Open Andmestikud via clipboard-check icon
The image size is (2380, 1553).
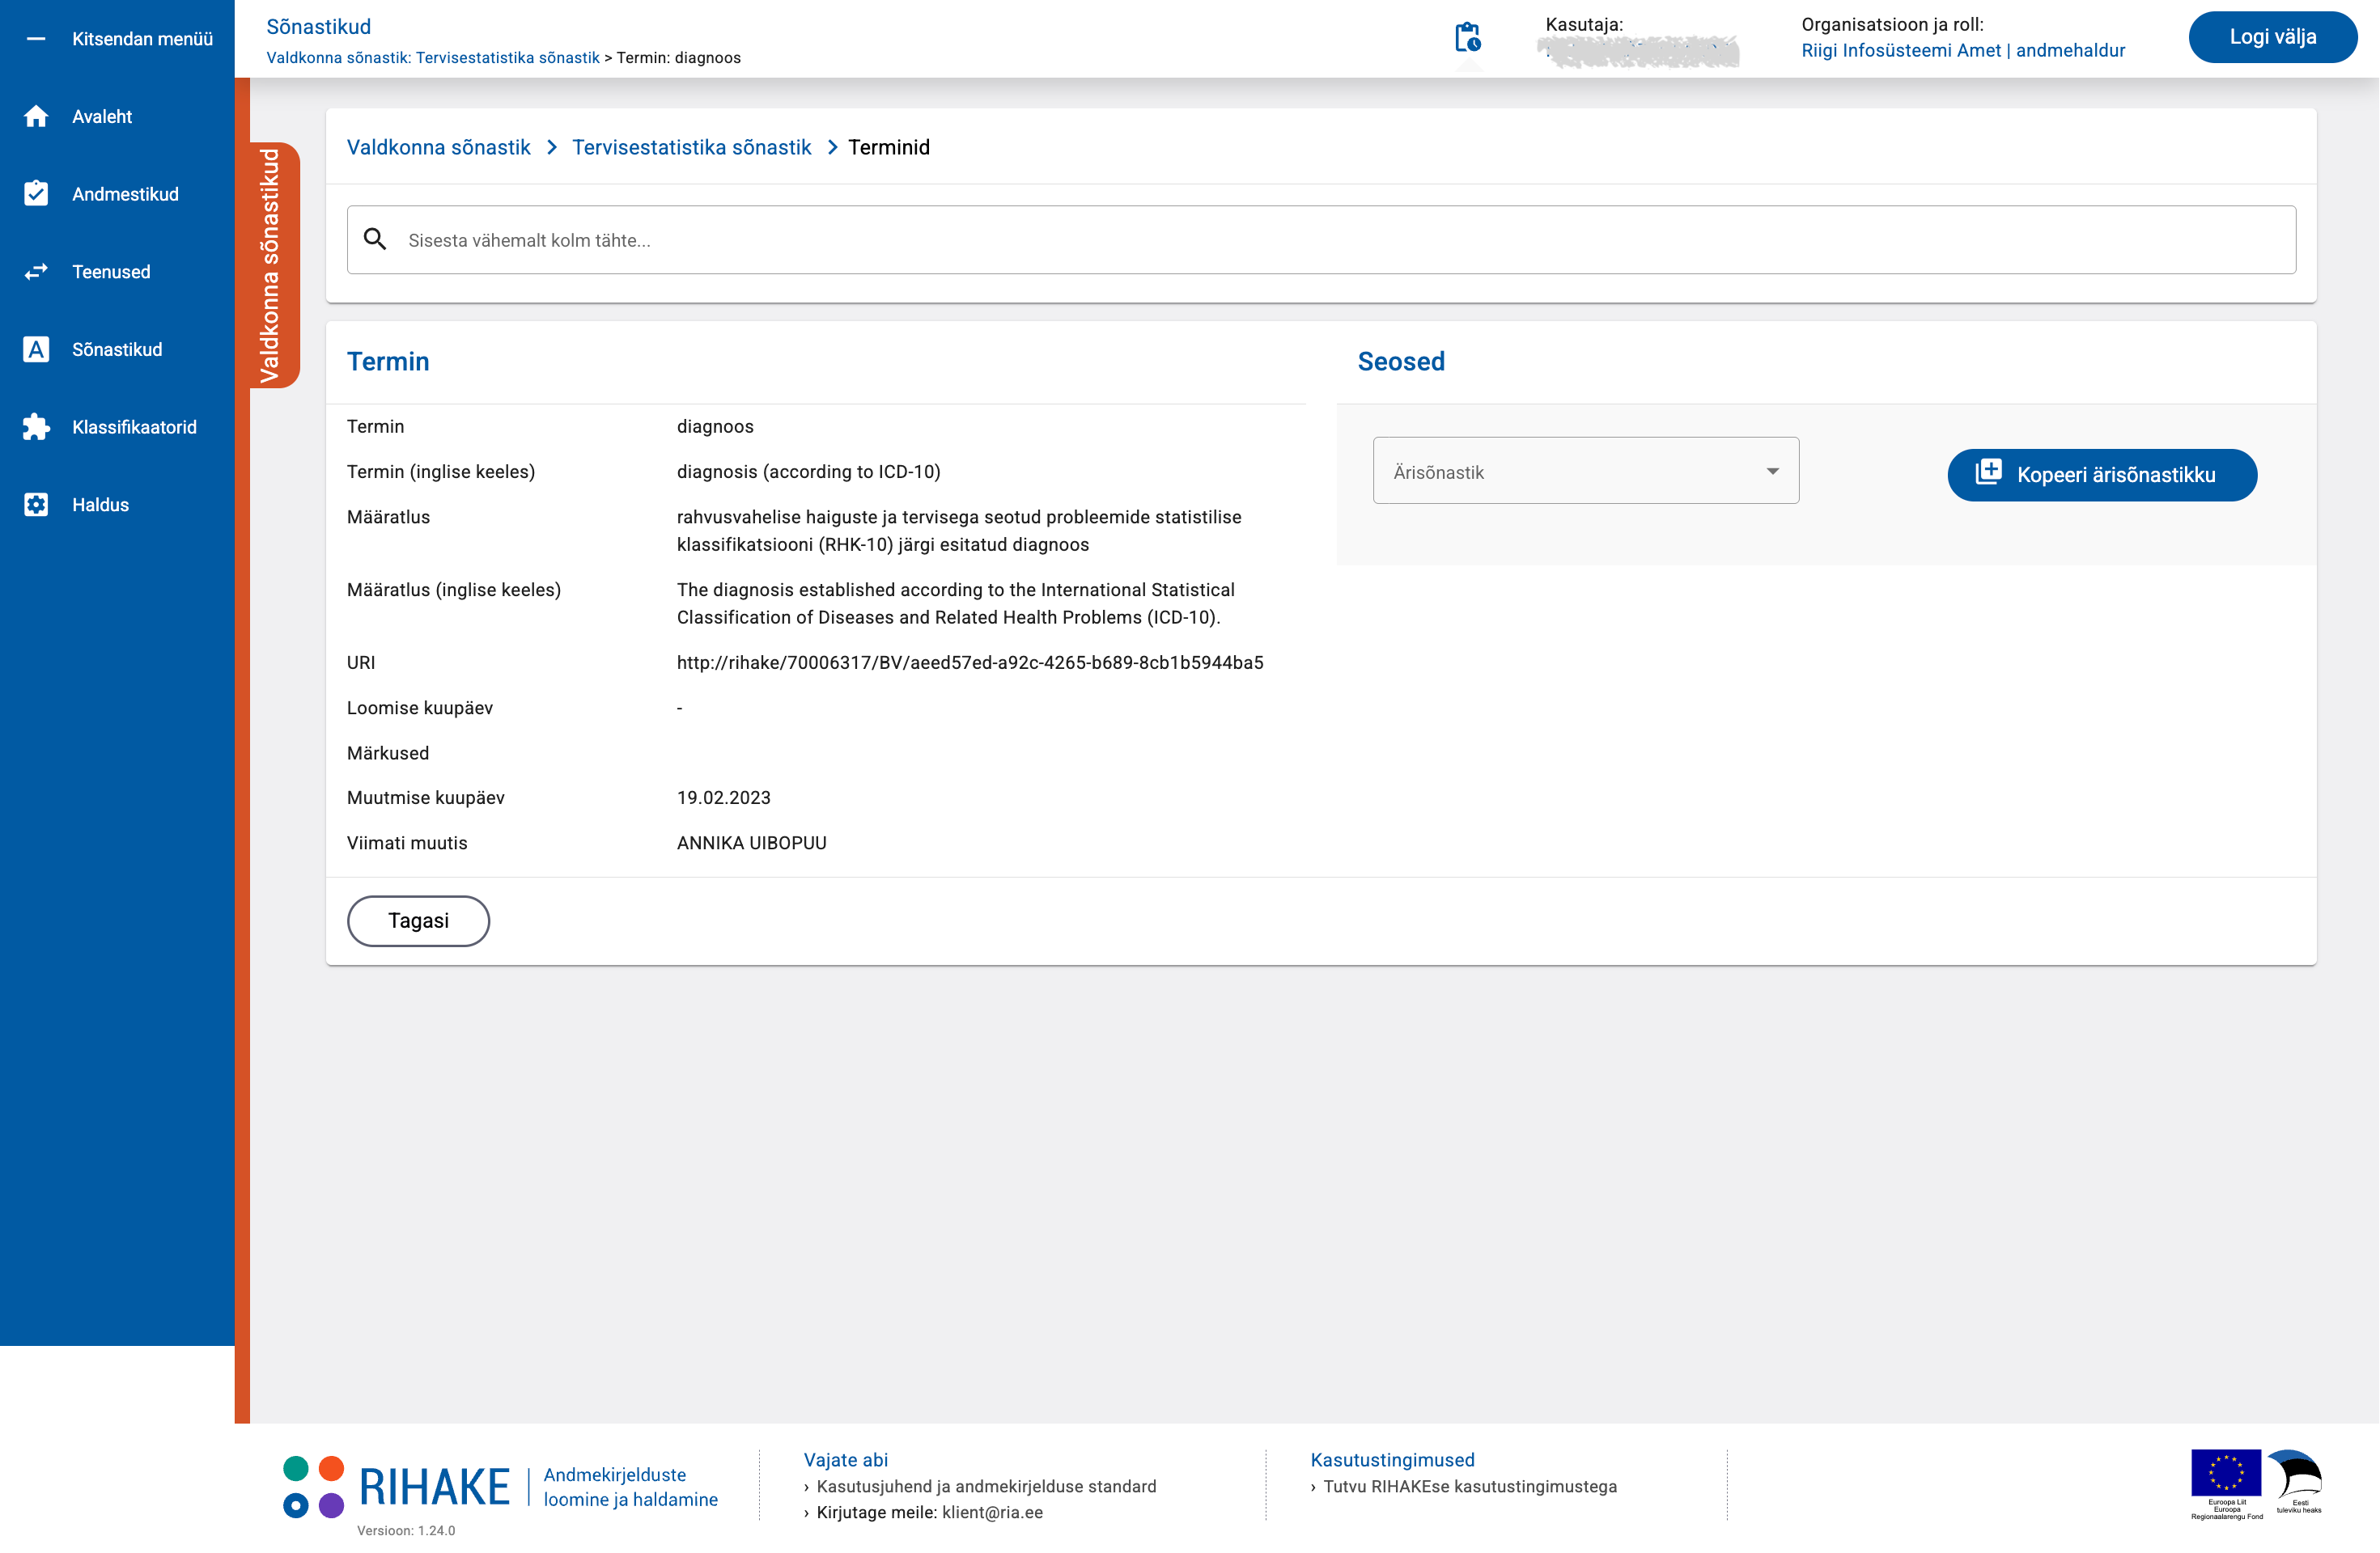click(36, 194)
